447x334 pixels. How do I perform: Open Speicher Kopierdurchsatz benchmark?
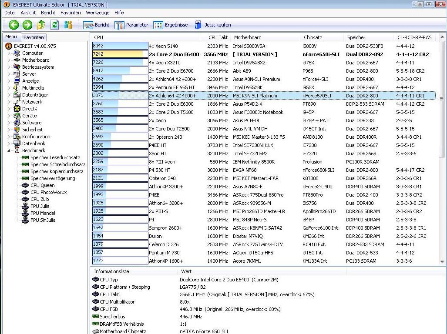[x=57, y=171]
